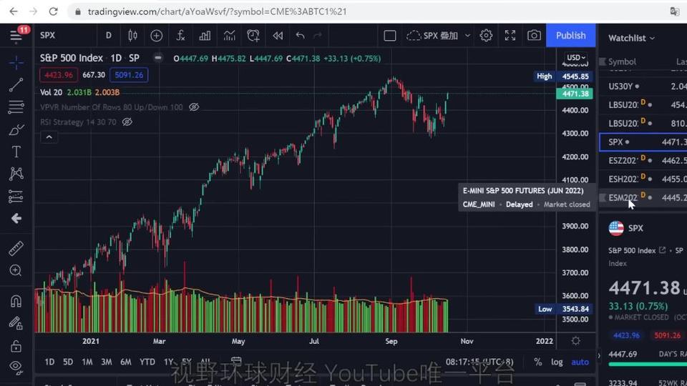This screenshot has width=687, height=386.
Task: Take a chart snapshot with camera icon
Action: (x=534, y=36)
